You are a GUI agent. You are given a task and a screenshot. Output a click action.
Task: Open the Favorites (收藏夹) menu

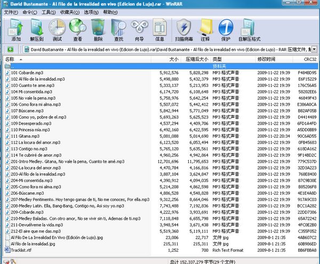tap(70, 12)
